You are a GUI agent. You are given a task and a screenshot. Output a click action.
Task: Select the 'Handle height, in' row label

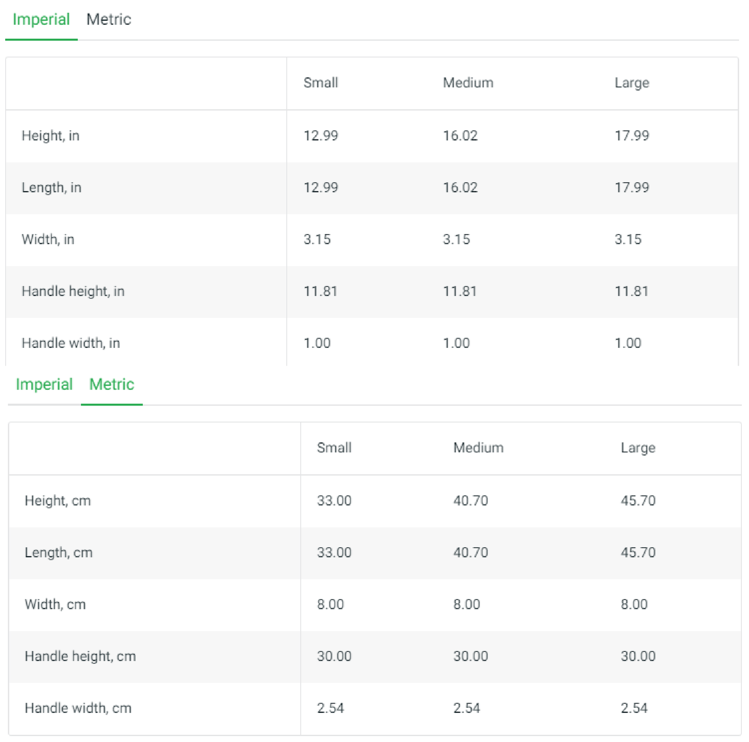point(73,291)
